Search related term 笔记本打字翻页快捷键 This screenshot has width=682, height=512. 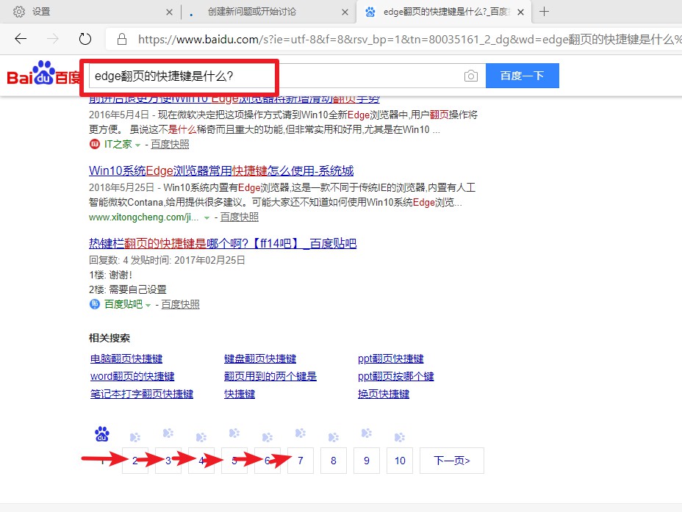141,394
